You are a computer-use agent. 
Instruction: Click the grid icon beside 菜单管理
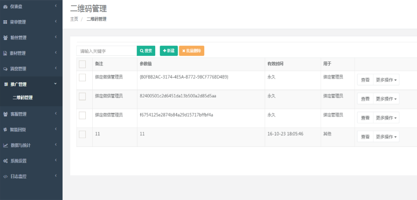tap(5, 22)
